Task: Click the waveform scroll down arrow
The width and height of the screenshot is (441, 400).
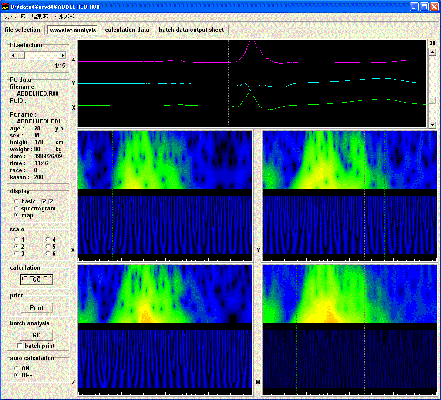Action: 432,125
